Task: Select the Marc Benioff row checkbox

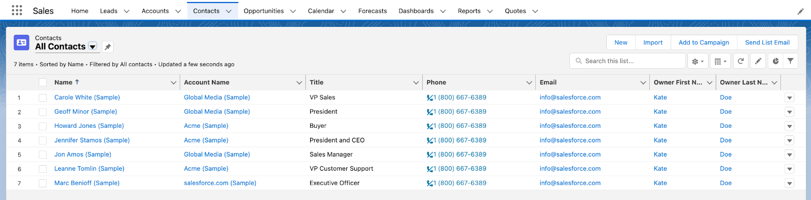Action: tap(43, 183)
